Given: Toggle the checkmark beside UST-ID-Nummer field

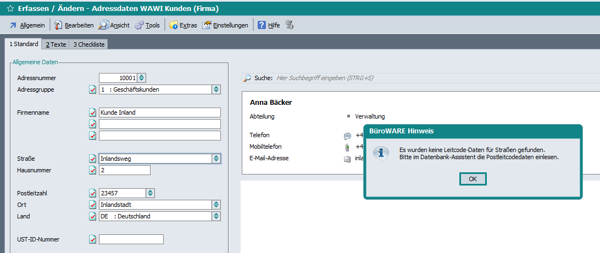Looking at the screenshot, I should click(x=92, y=239).
